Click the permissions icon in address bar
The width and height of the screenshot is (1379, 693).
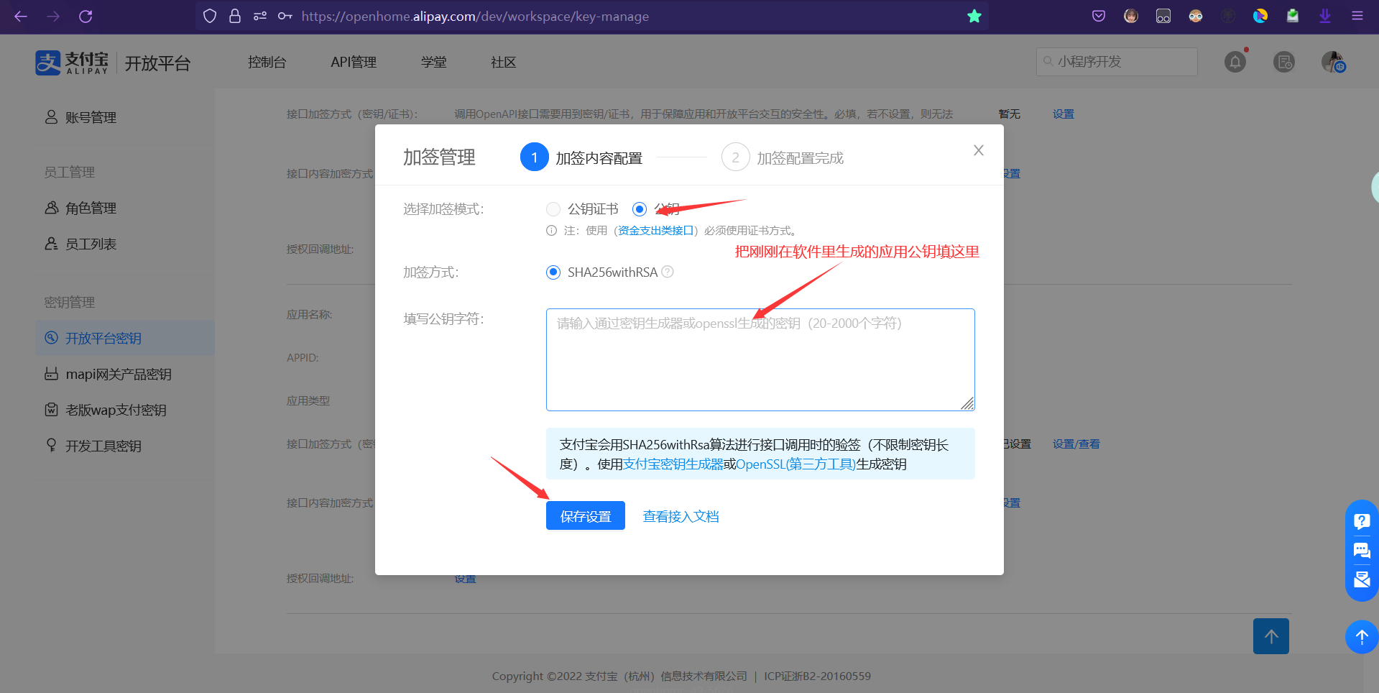260,16
